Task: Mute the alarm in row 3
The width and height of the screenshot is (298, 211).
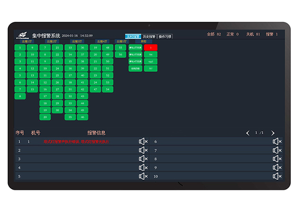Action: tap(143, 159)
